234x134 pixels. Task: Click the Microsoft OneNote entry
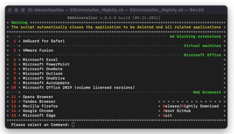[x=43, y=69]
